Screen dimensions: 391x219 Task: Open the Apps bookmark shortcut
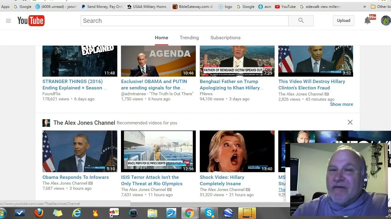click(x=5, y=6)
